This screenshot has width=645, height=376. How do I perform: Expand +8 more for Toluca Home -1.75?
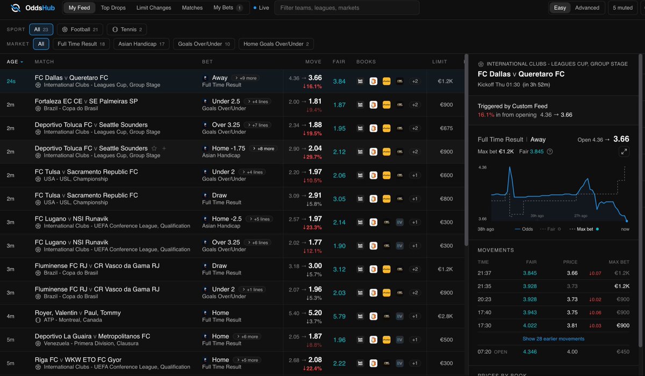click(x=263, y=149)
